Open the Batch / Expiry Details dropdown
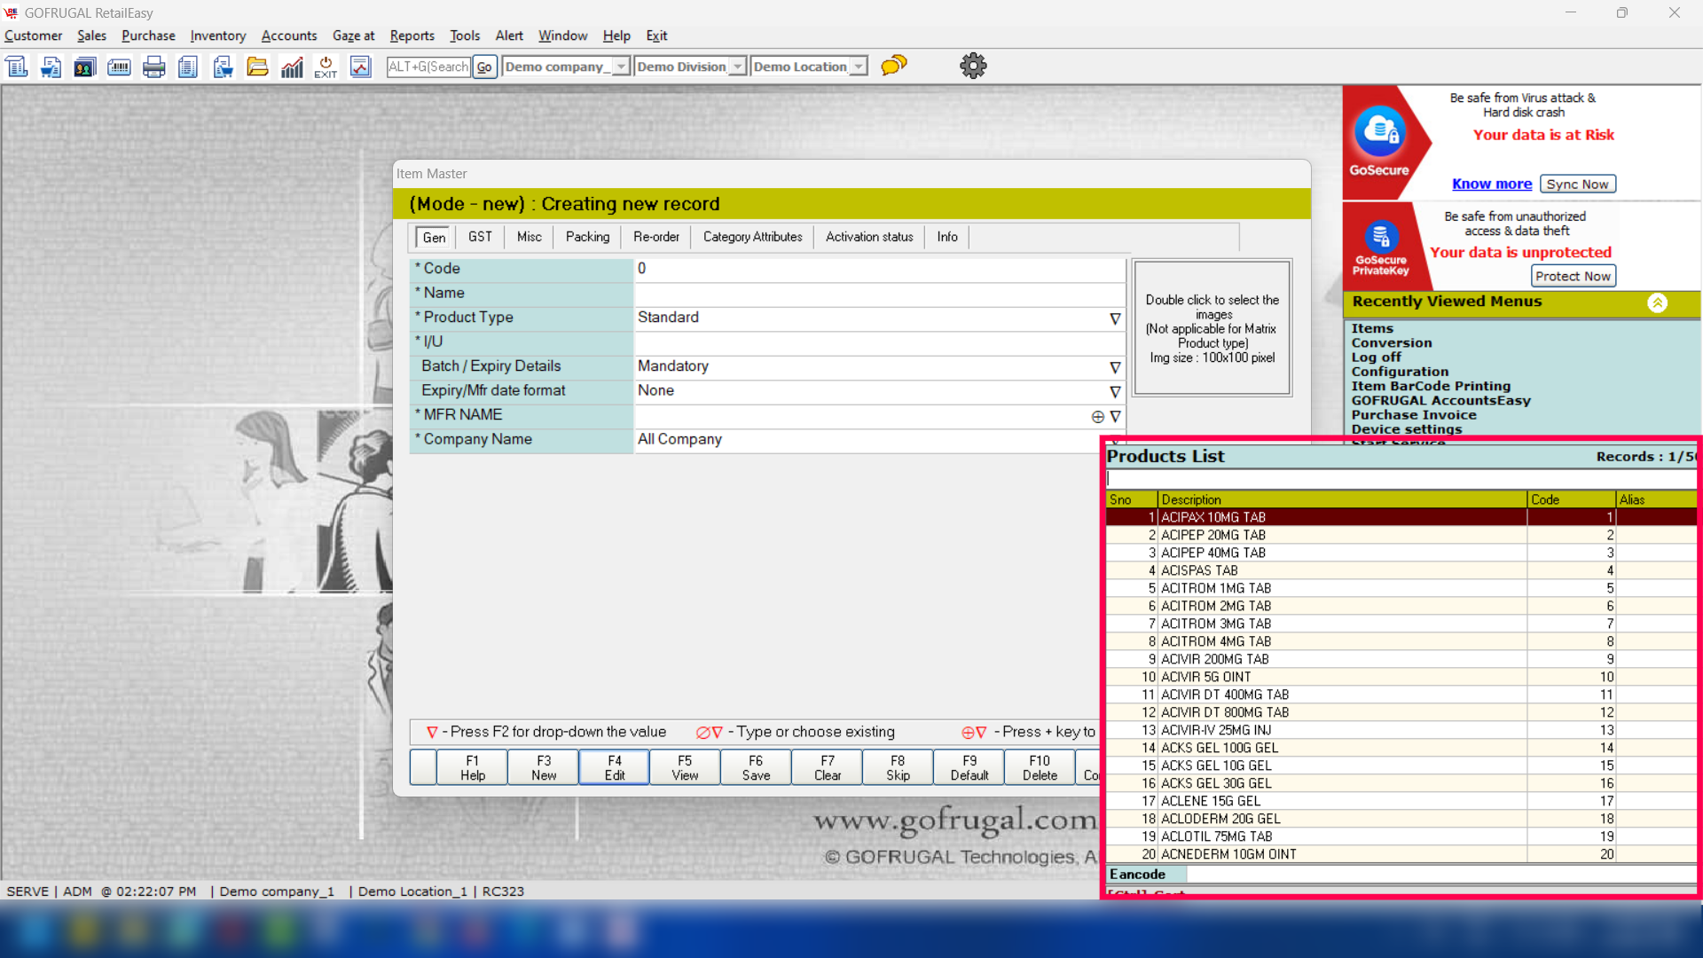 [1115, 367]
